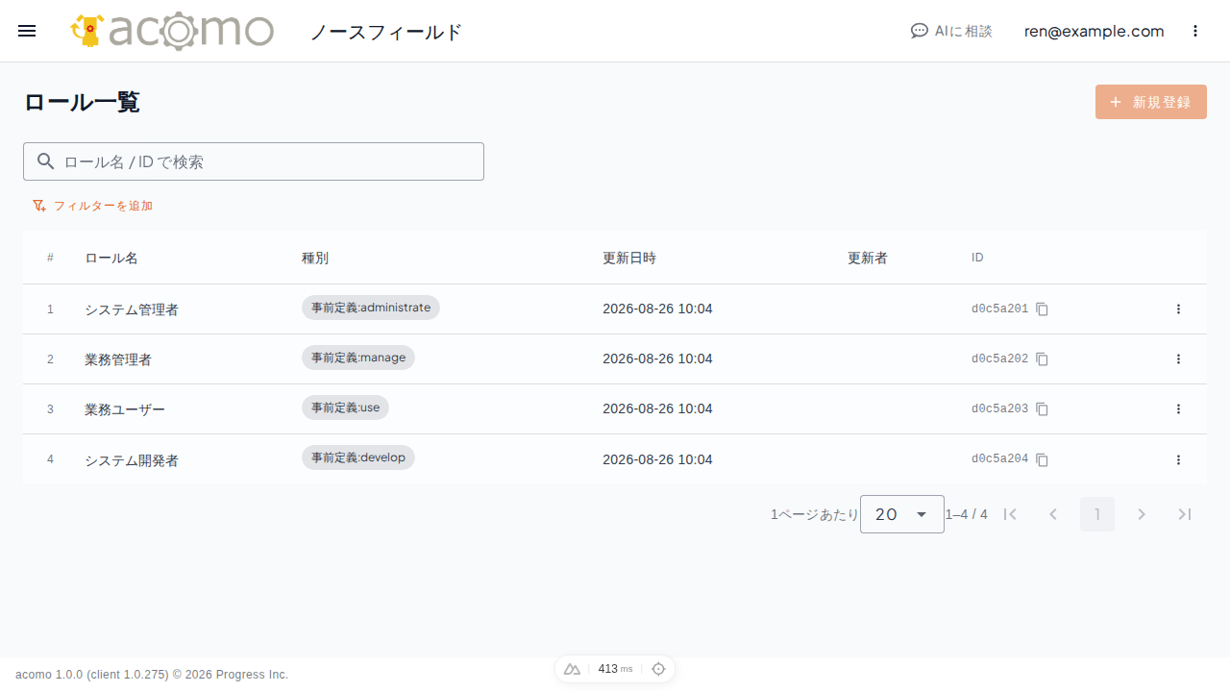Viewport: 1230px width, 692px height.
Task: Click the 新規登録 button
Action: tap(1151, 102)
